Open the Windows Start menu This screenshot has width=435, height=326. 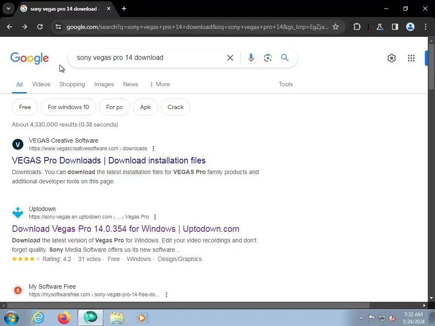click(x=11, y=318)
